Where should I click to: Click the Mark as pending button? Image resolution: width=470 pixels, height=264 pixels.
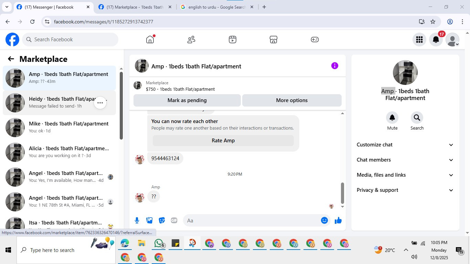click(x=187, y=100)
